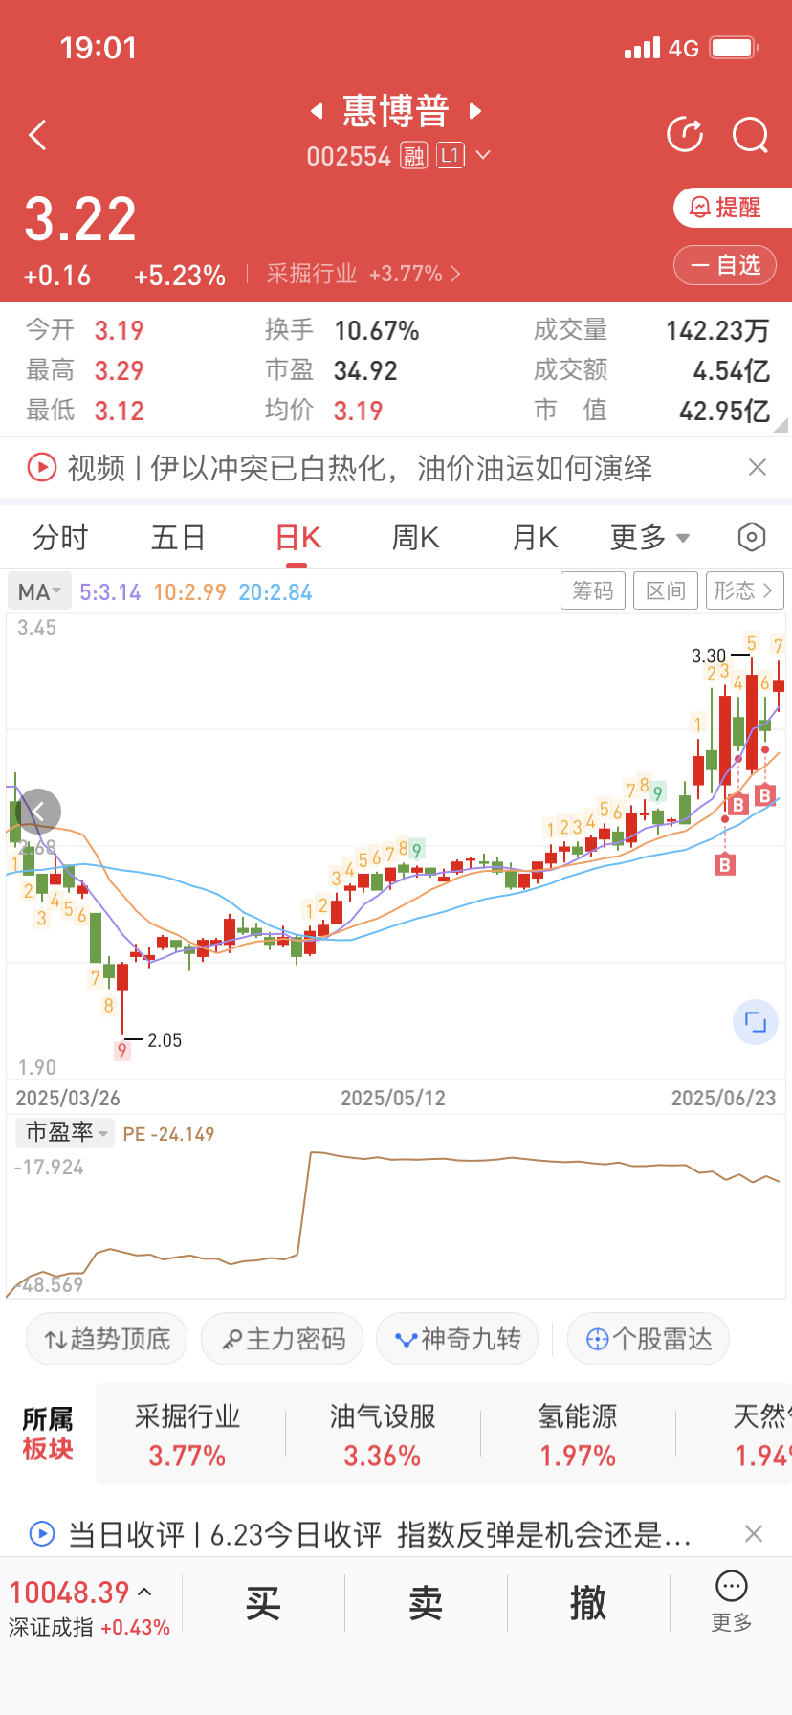Tap the 成交量 142.23万 value
Viewport: 792px width, 1715px height.
click(x=717, y=331)
